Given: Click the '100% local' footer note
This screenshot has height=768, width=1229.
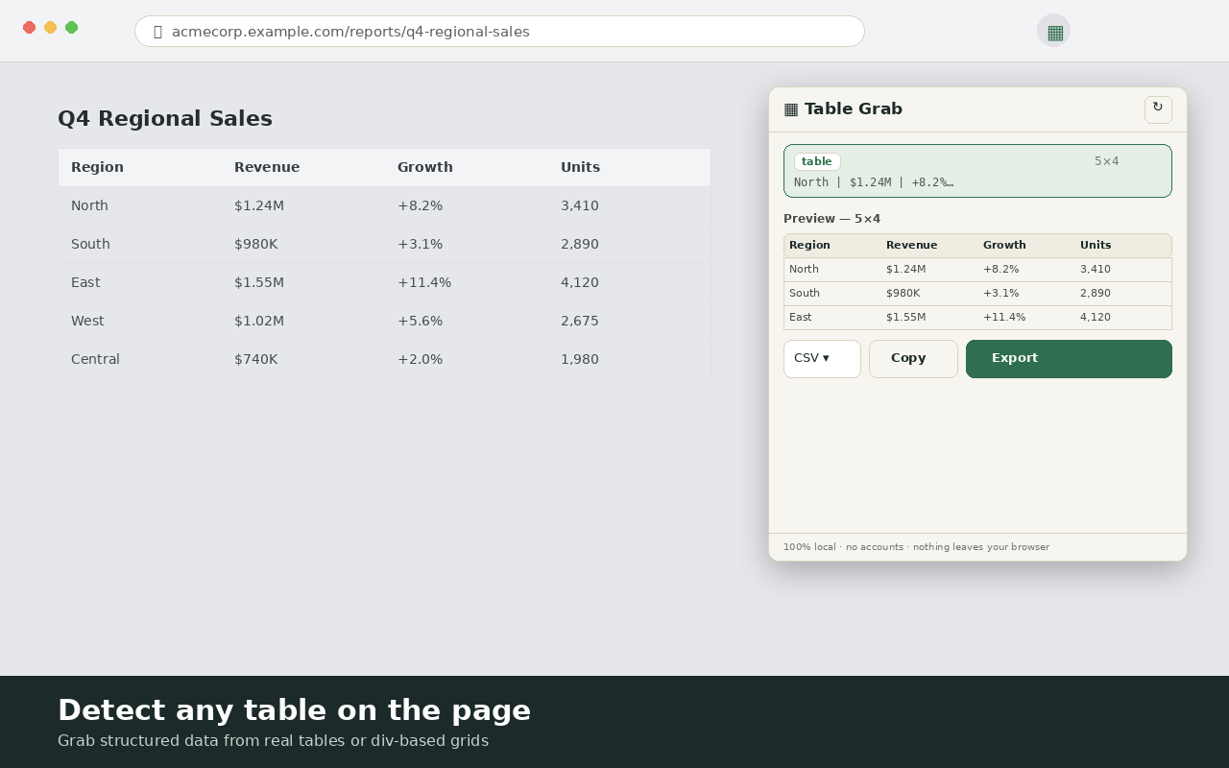Looking at the screenshot, I should tap(916, 547).
